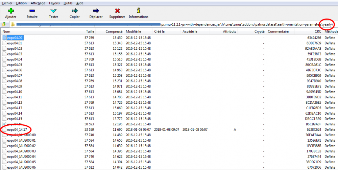Open the Favoris menu
This screenshot has height=170, width=338.
(54, 3)
